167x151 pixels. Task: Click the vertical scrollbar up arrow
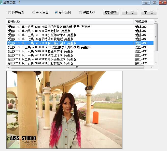tap(156, 21)
